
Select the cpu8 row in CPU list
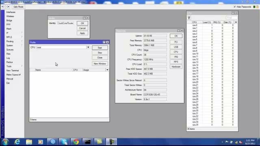tap(212, 48)
